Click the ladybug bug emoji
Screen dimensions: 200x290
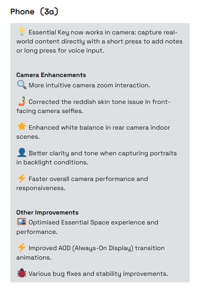[22, 273]
